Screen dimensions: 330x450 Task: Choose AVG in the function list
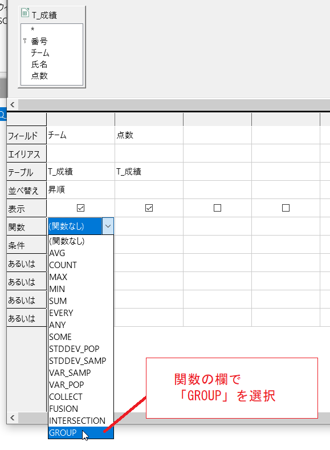point(80,253)
